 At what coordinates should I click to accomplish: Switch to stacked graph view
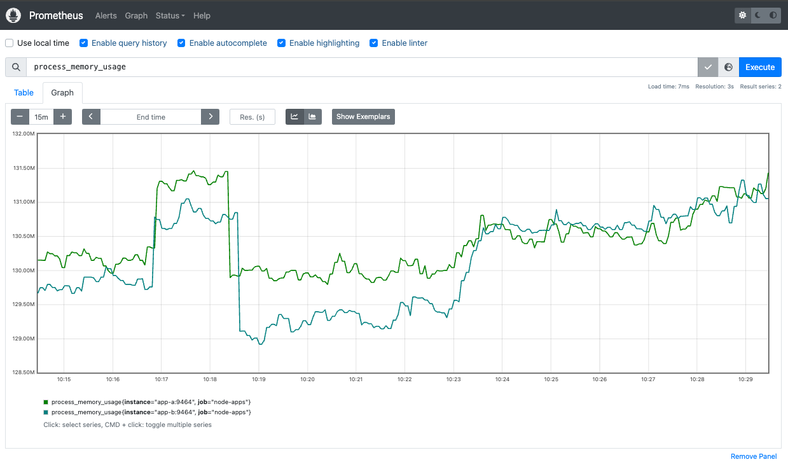(312, 116)
